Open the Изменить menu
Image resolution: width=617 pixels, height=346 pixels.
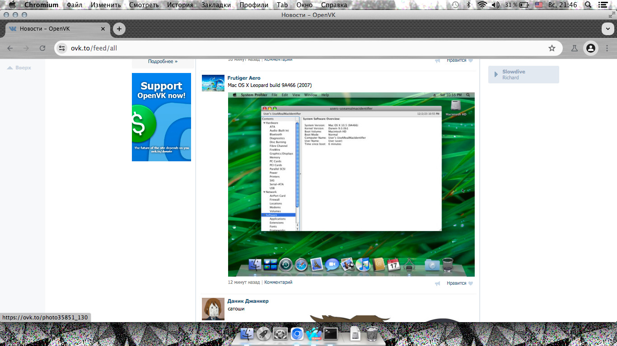tap(106, 5)
